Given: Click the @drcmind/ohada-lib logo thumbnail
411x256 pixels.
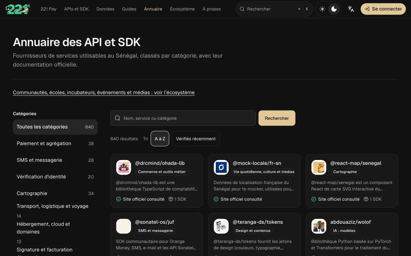Looking at the screenshot, I should (x=124, y=167).
